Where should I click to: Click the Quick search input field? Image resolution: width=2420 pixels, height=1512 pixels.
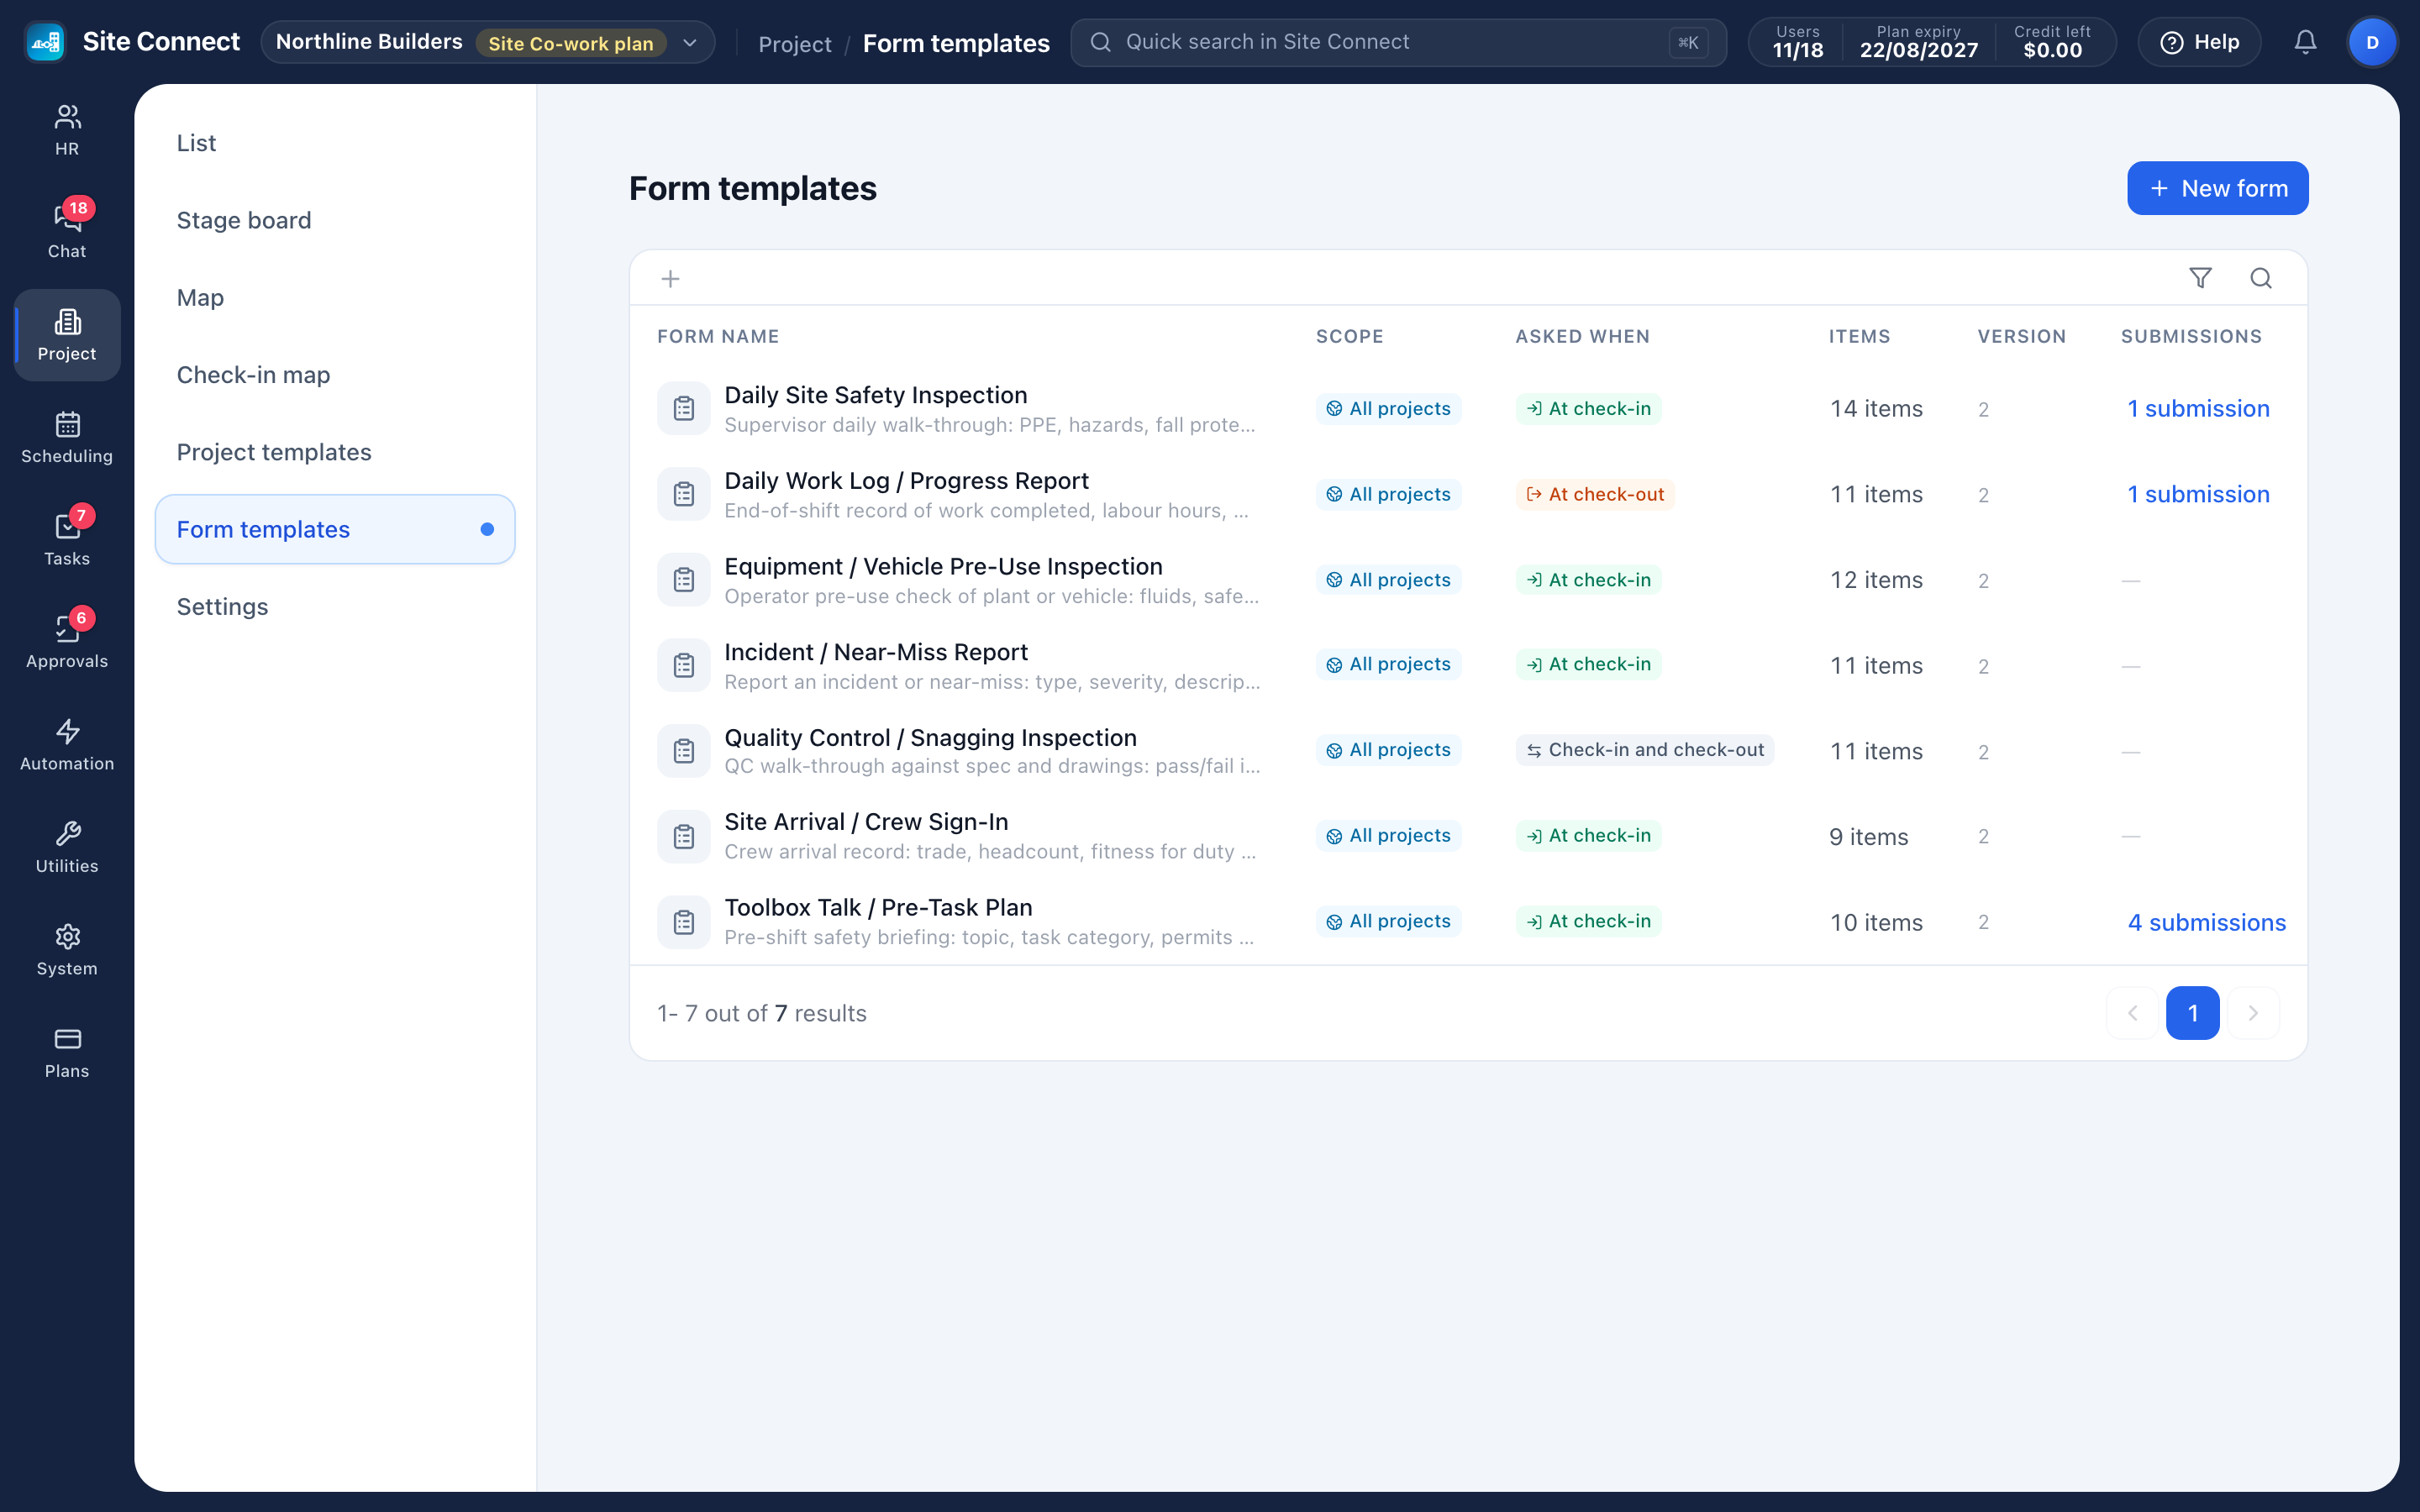[1398, 42]
